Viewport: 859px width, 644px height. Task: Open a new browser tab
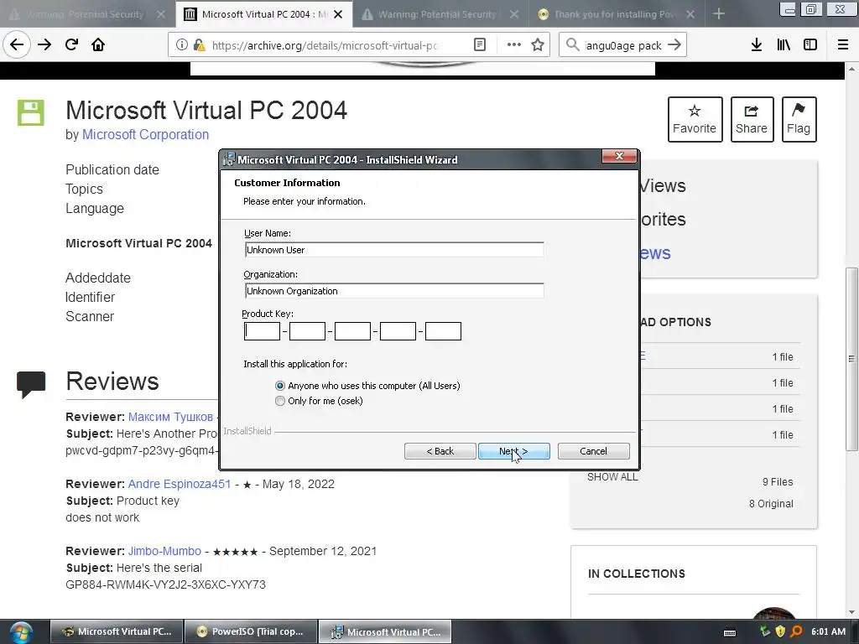coord(719,14)
